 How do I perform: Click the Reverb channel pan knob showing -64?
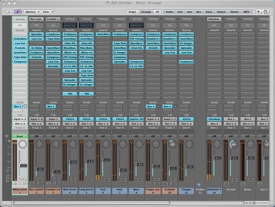pyautogui.click(x=234, y=144)
